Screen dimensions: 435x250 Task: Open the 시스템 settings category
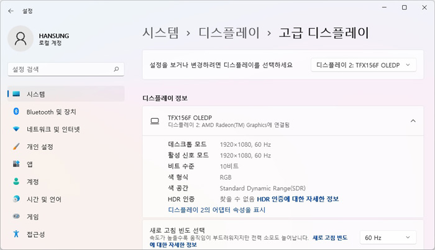tap(66, 94)
